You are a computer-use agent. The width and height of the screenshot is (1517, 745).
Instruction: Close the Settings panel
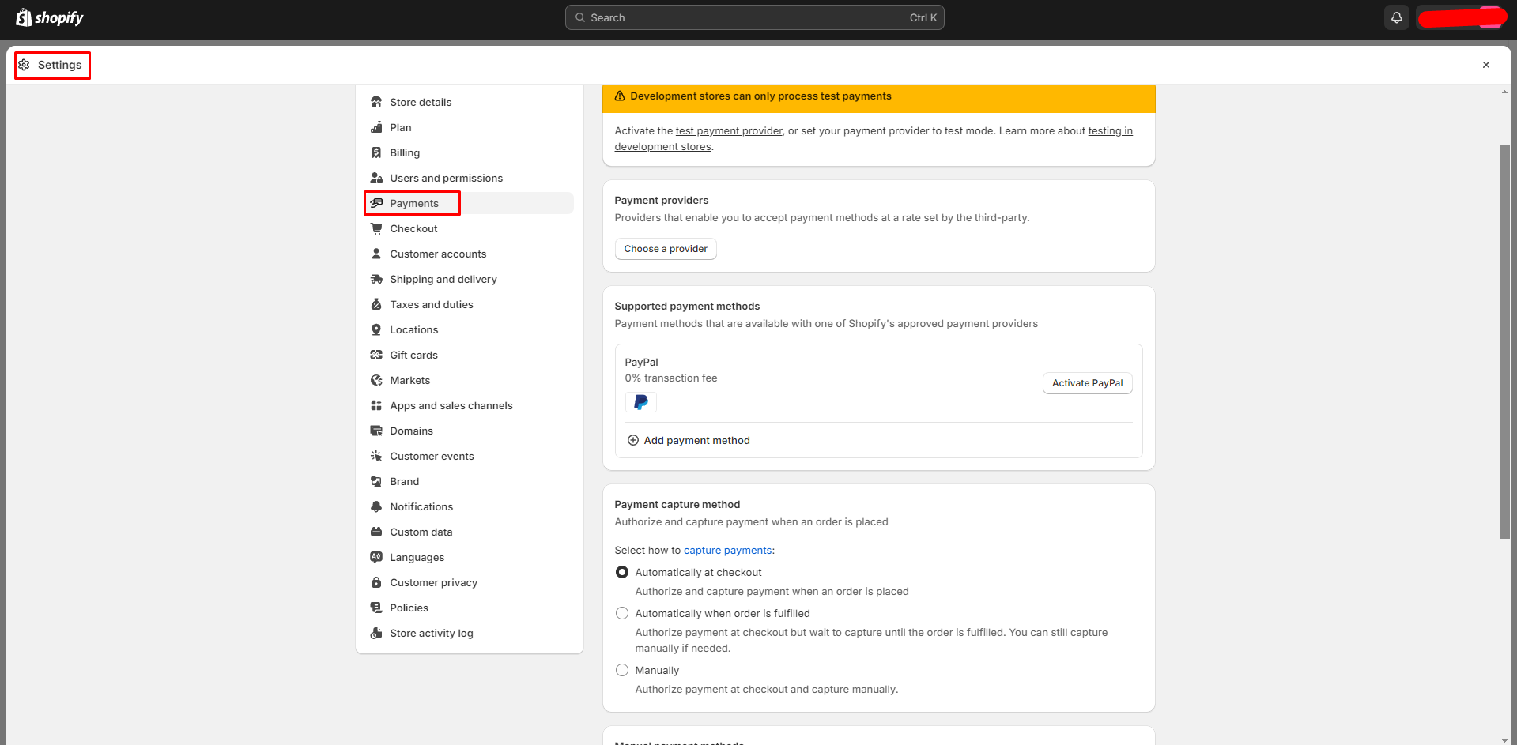click(1486, 65)
